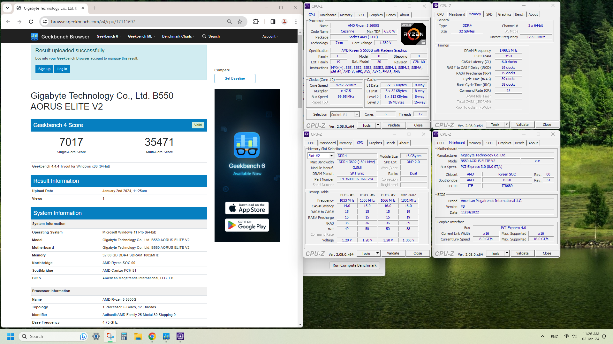Image resolution: width=613 pixels, height=344 pixels.
Task: Click Validate in top-left CPU-Z window
Action: [394, 125]
